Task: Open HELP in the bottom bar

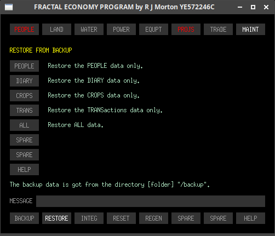Action: pos(250,218)
